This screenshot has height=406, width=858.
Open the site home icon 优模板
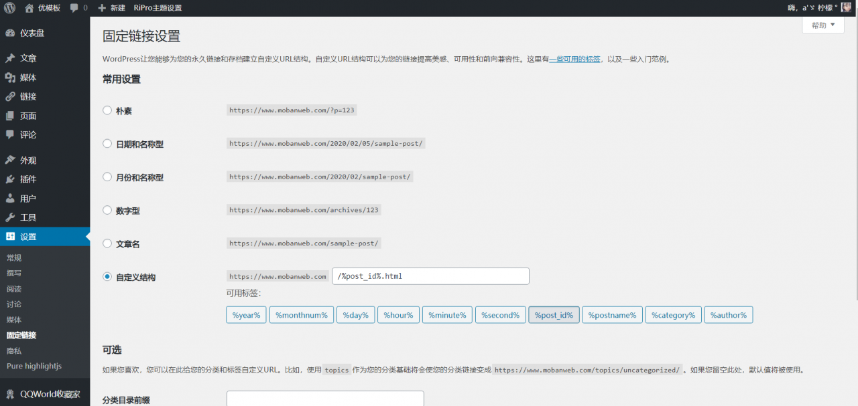coord(29,8)
